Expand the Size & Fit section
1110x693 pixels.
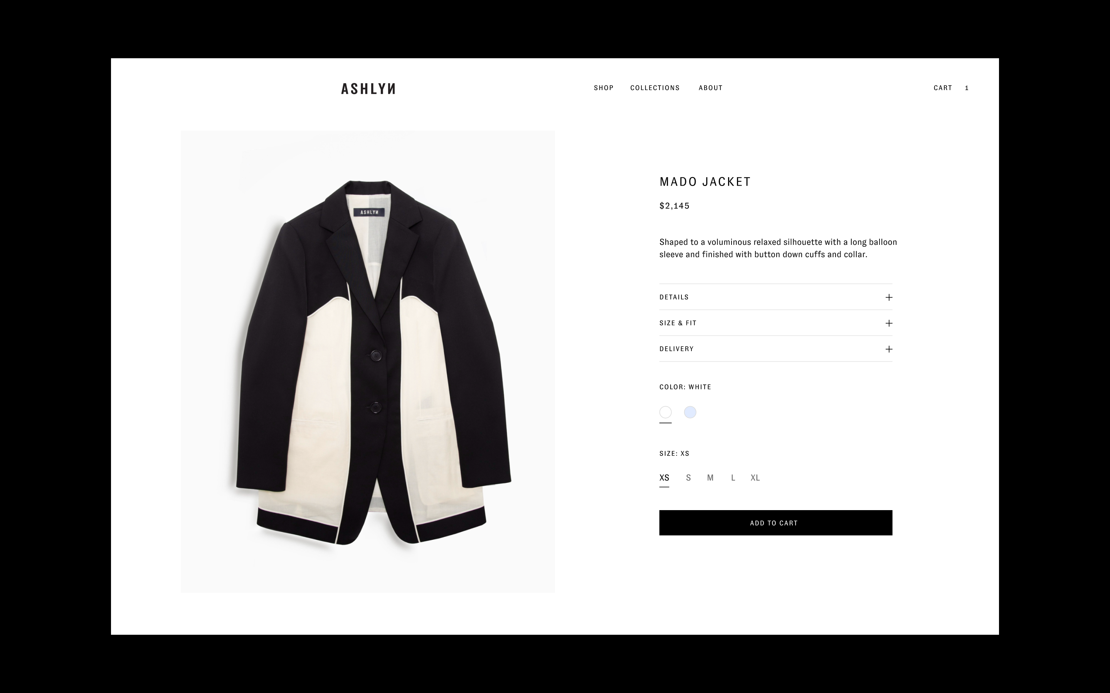(775, 323)
